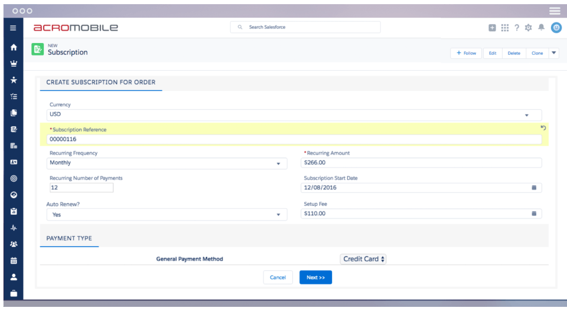The height and width of the screenshot is (311, 567).
Task: Open the app launcher grid icon
Action: pos(505,28)
